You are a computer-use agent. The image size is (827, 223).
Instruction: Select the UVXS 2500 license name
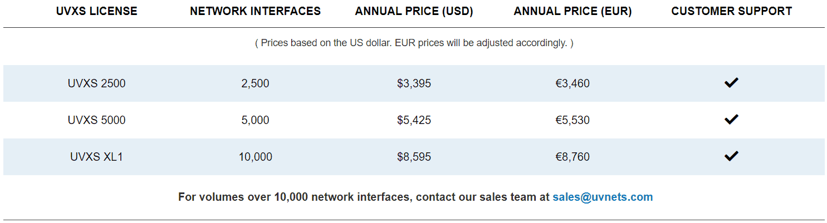tap(97, 83)
